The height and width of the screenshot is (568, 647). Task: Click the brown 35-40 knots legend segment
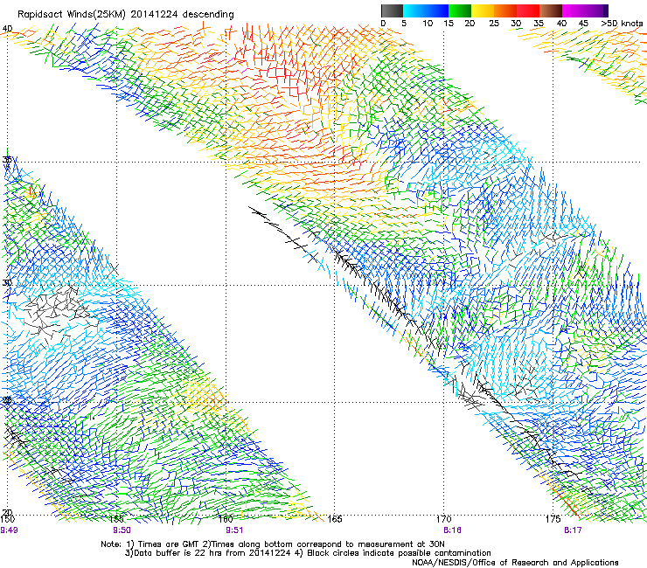click(551, 10)
